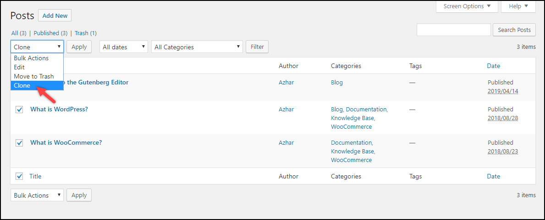Viewport: 545px width, 220px height.
Task: Show Published posts filter link
Action: point(46,33)
